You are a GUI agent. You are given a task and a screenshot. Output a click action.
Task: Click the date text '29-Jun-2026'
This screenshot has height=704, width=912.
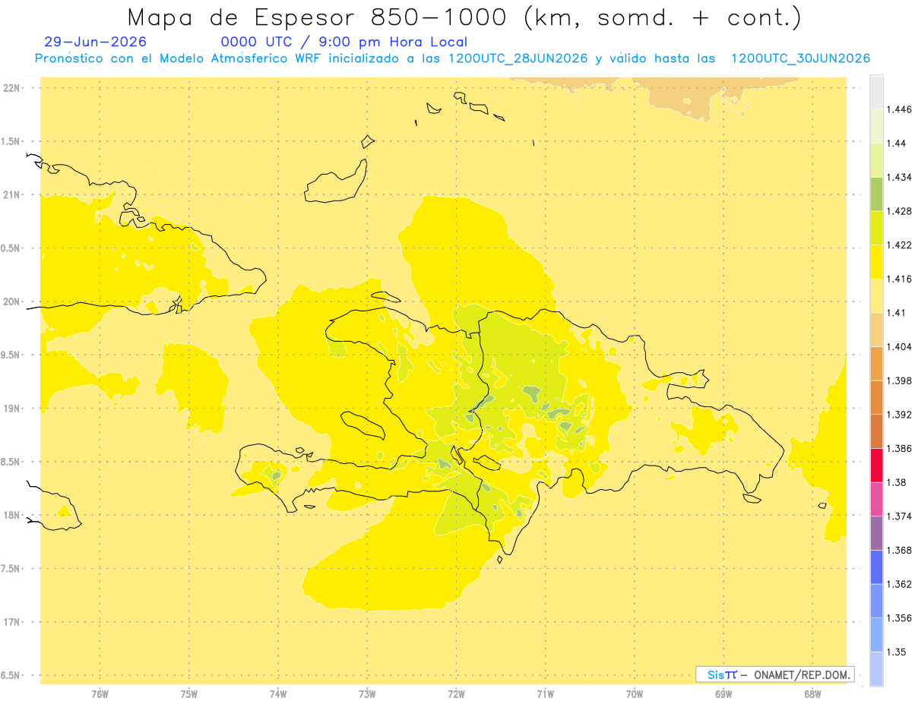click(x=96, y=42)
